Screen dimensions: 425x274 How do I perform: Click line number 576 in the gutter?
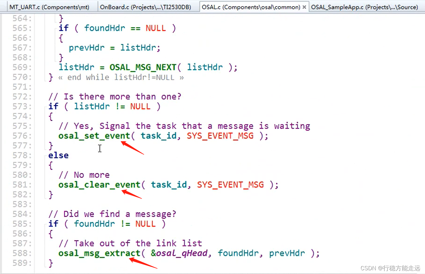click(x=22, y=136)
